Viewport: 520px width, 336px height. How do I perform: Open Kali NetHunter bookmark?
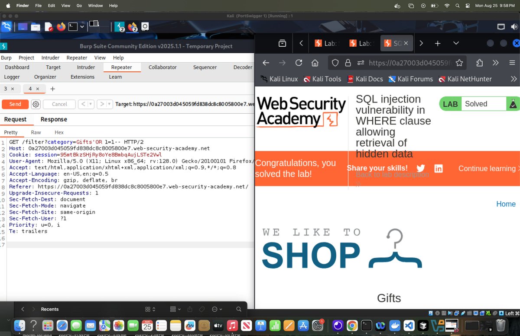pyautogui.click(x=465, y=79)
